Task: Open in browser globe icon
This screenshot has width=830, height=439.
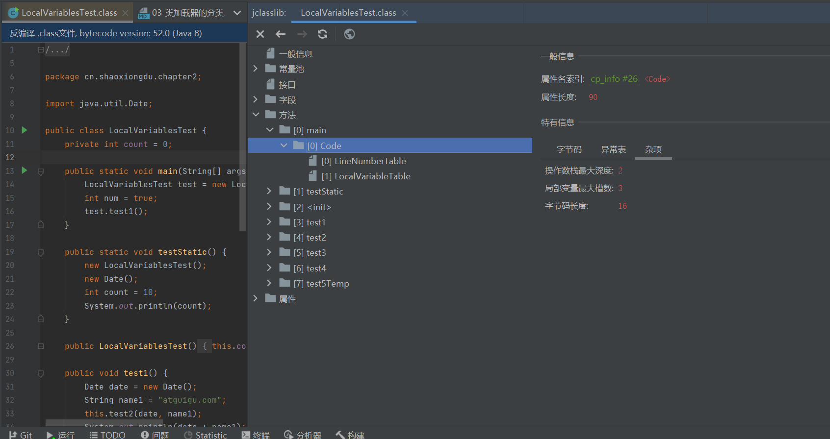Action: click(349, 34)
